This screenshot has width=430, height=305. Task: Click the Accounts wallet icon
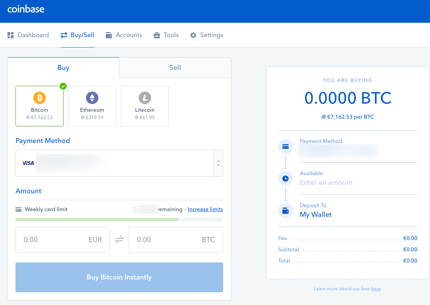pyautogui.click(x=109, y=35)
